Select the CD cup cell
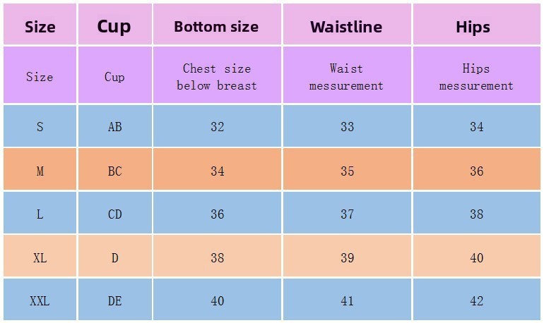This screenshot has width=544, height=323. click(114, 214)
